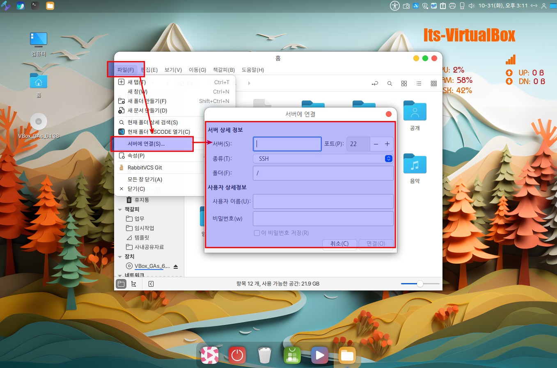
Task: Open the RabbitVCS Git menu entry
Action: tap(160, 167)
